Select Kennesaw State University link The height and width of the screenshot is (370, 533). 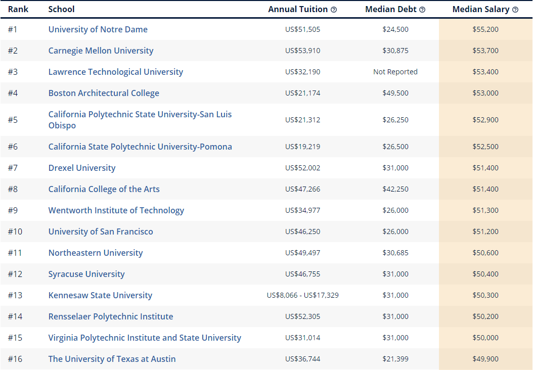pos(100,295)
